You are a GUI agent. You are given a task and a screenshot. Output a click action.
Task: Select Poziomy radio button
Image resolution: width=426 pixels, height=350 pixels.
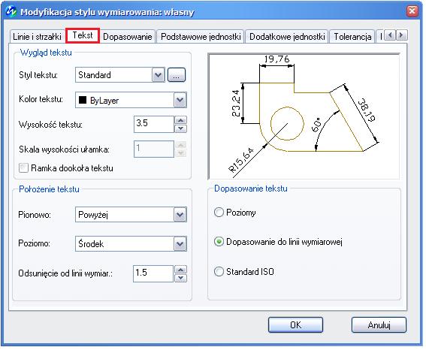[219, 213]
